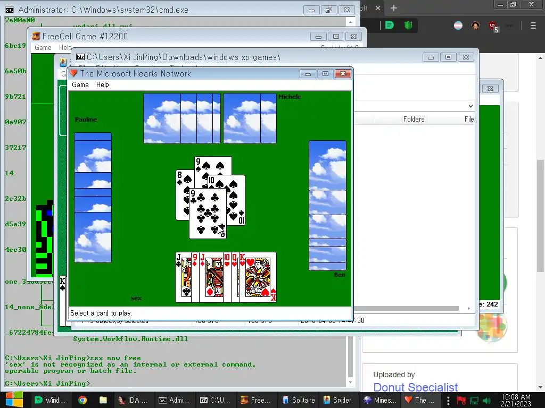The width and height of the screenshot is (545, 408).
Task: Click the network monitor tray icon
Action: (474, 401)
